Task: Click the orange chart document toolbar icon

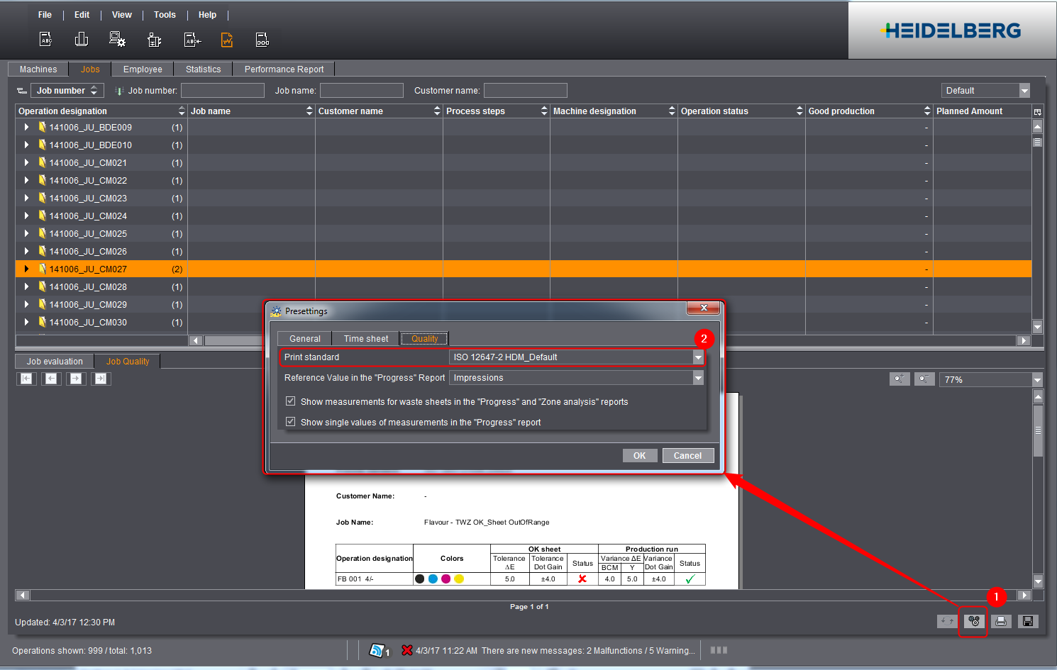Action: pyautogui.click(x=227, y=40)
